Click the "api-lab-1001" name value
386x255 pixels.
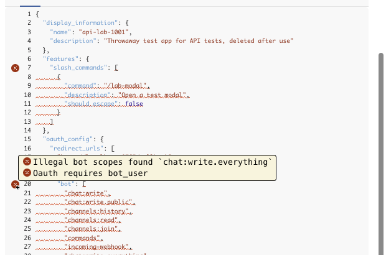[x=103, y=32]
